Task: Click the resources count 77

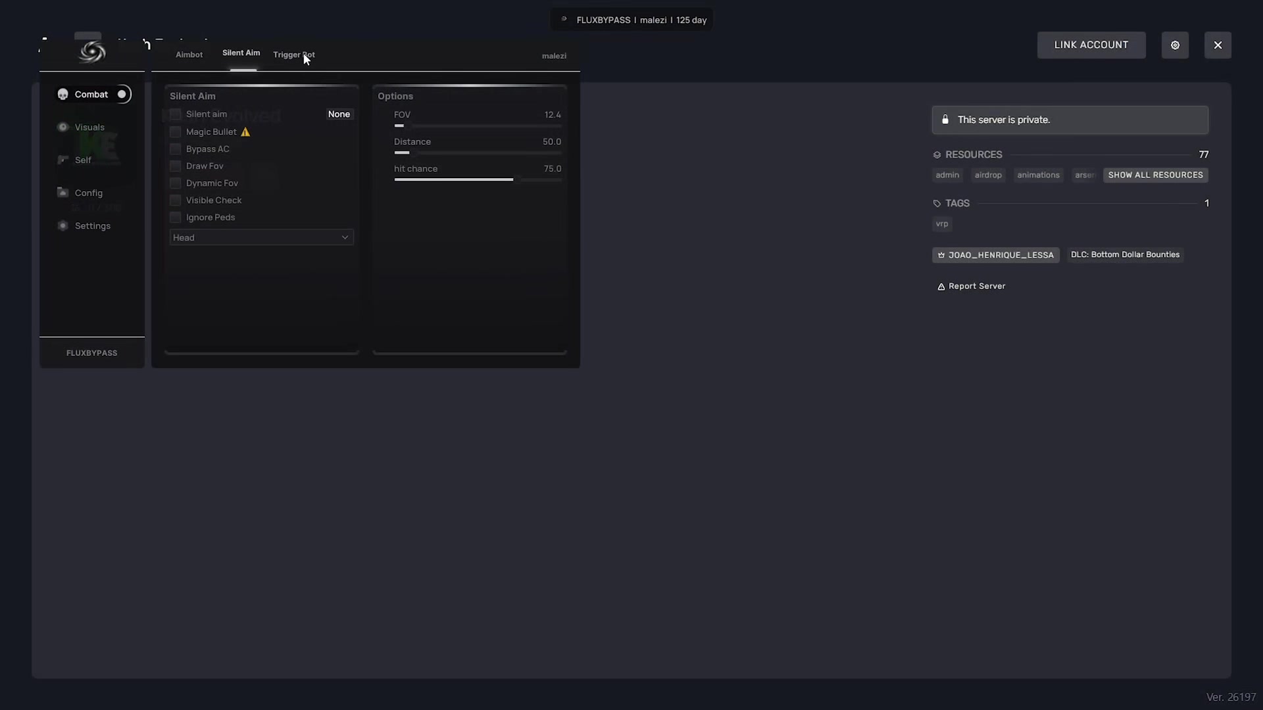Action: pyautogui.click(x=1204, y=155)
